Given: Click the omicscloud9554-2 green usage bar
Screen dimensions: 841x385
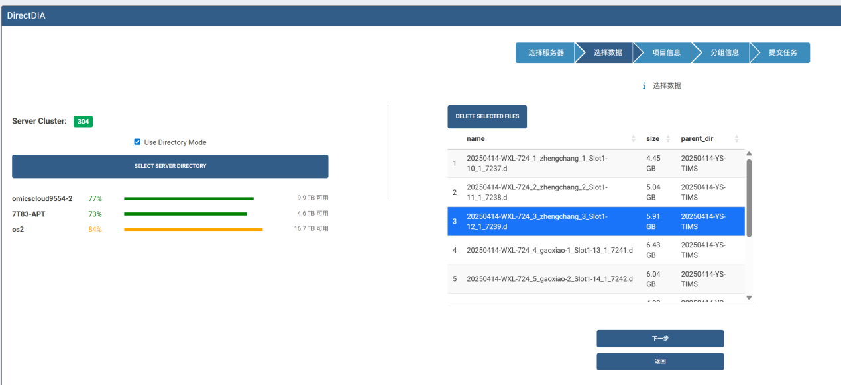Looking at the screenshot, I should (x=189, y=198).
